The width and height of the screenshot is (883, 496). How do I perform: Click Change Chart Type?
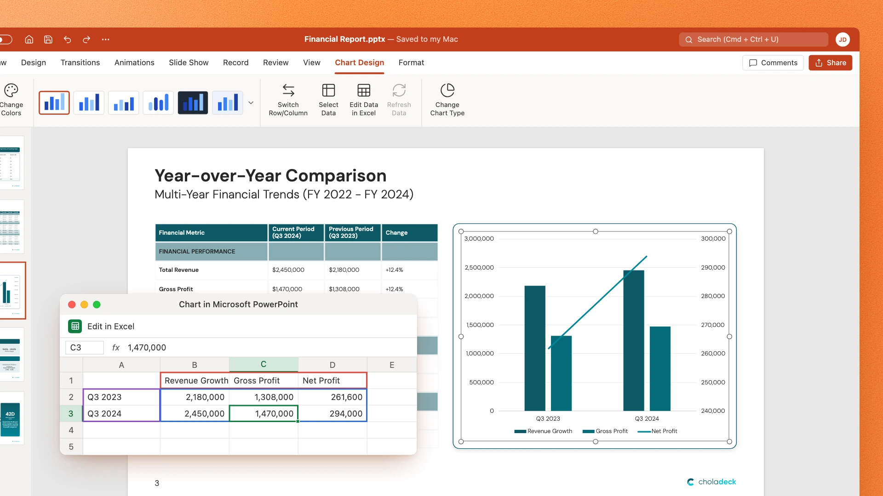pos(447,100)
